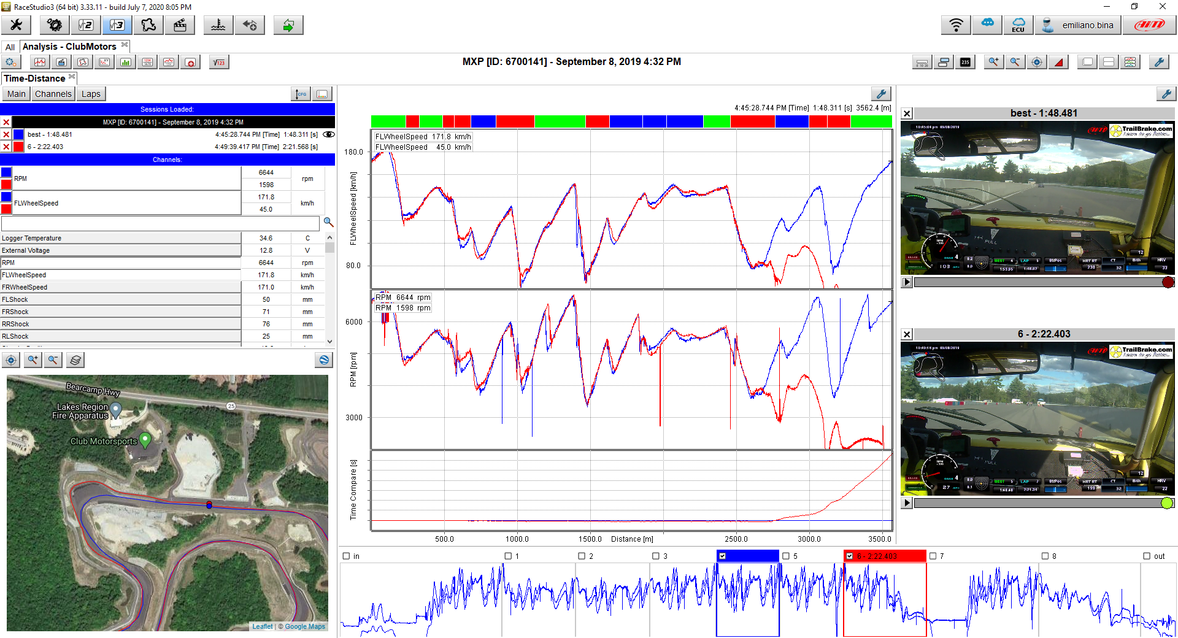Image resolution: width=1178 pixels, height=638 pixels.
Task: Zoom in on the track map
Action: pyautogui.click(x=33, y=360)
